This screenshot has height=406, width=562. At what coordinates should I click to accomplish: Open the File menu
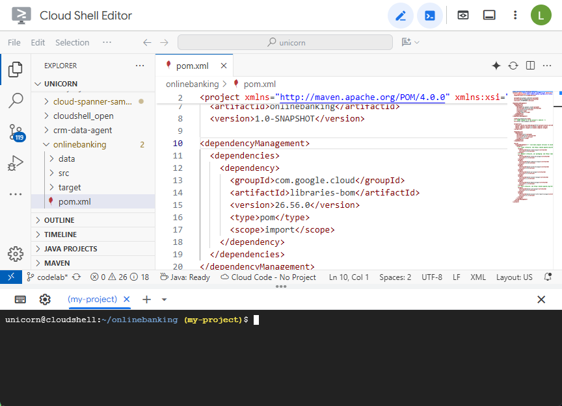14,42
